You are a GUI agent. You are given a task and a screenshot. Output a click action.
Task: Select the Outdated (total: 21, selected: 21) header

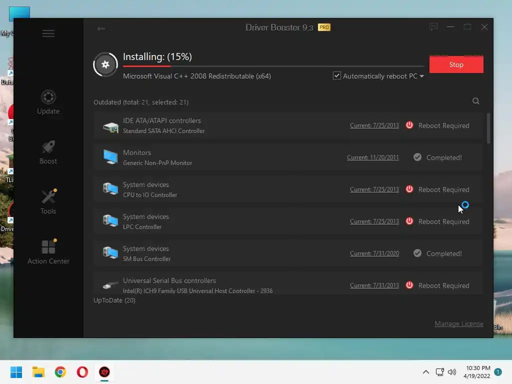click(x=141, y=102)
